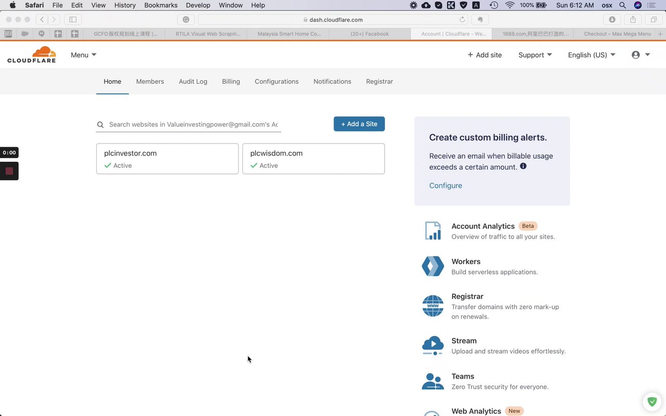666x416 pixels.
Task: Open Safari History menu
Action: click(x=125, y=5)
